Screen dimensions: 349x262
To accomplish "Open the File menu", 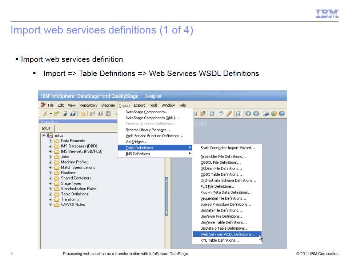I will [x=51, y=105].
